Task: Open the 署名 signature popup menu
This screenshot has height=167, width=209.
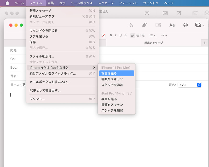Action: click(x=190, y=85)
